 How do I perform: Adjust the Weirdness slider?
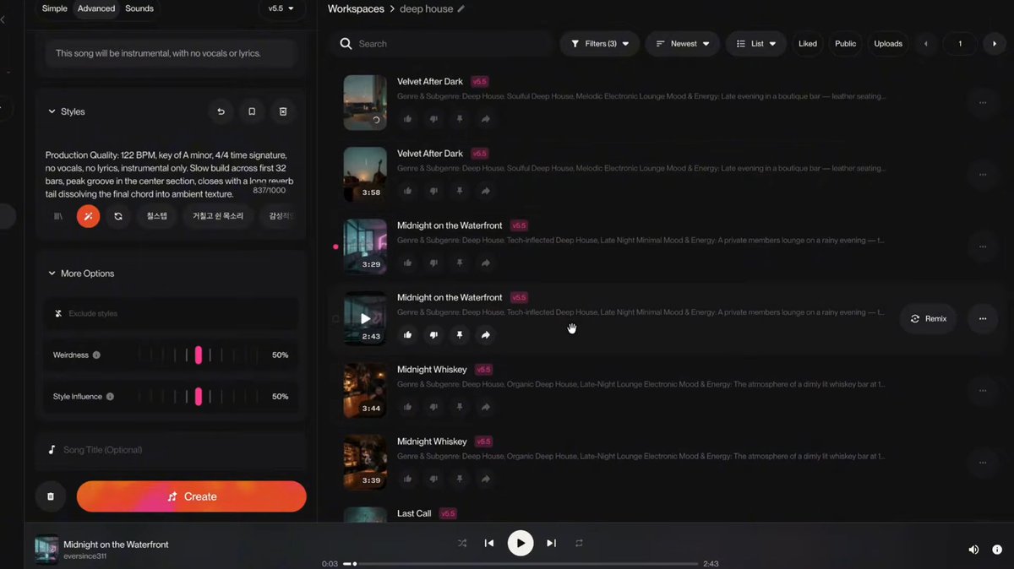tap(199, 355)
